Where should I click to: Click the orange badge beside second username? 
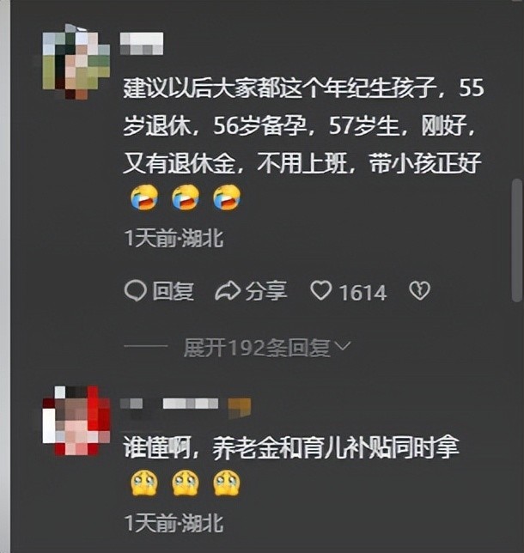[240, 408]
